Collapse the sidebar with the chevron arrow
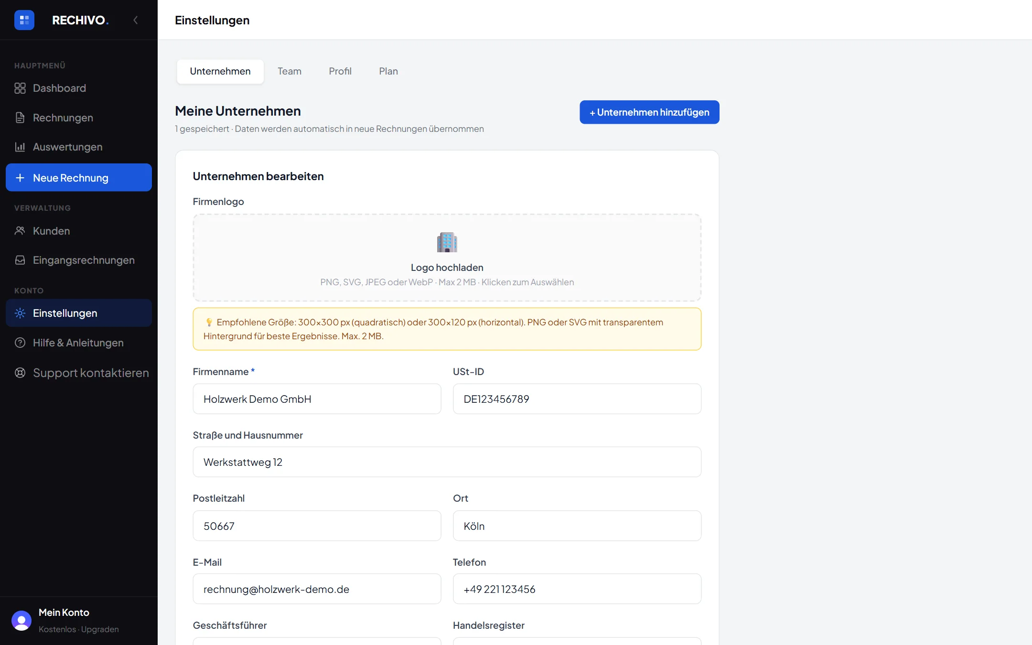The image size is (1032, 645). click(x=136, y=20)
